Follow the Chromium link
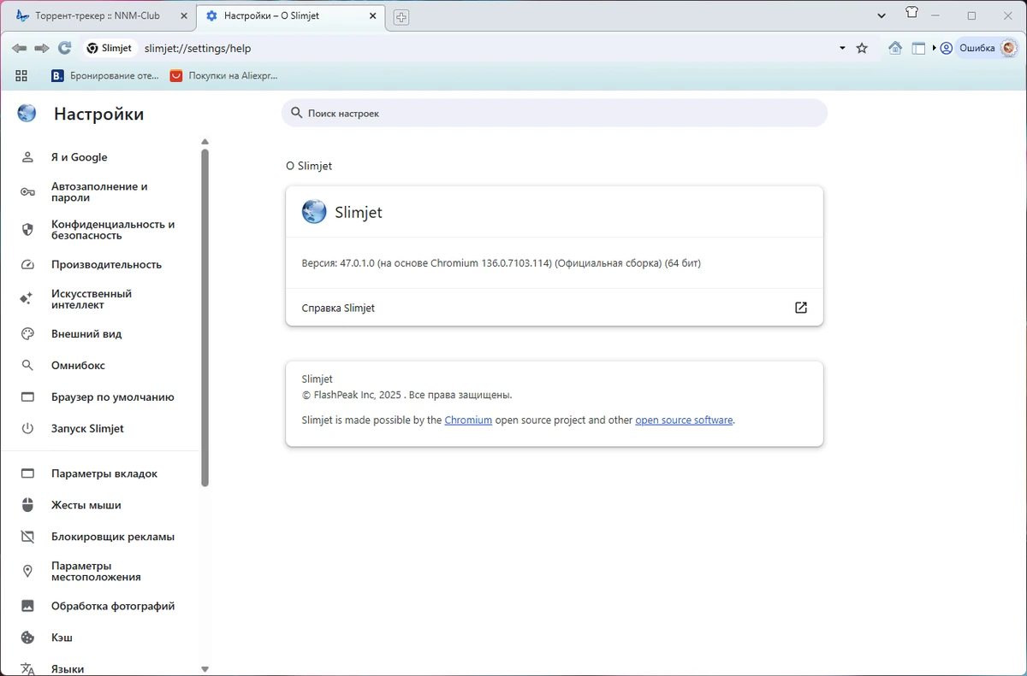 click(x=468, y=420)
